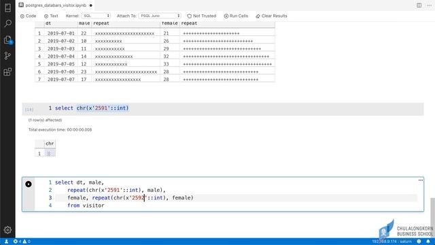Open editor more actions ellipsis at top right
The height and width of the screenshot is (245, 435).
(429, 5)
